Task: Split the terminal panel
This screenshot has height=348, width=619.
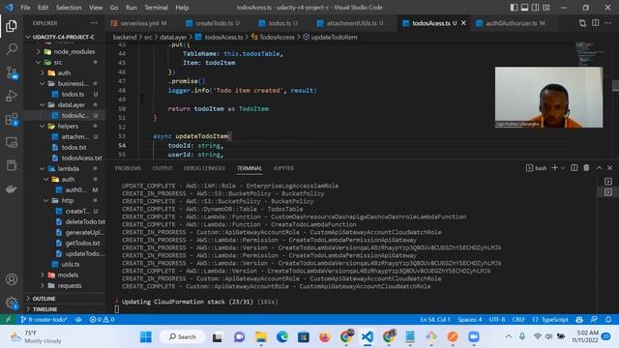Action: tap(574, 168)
